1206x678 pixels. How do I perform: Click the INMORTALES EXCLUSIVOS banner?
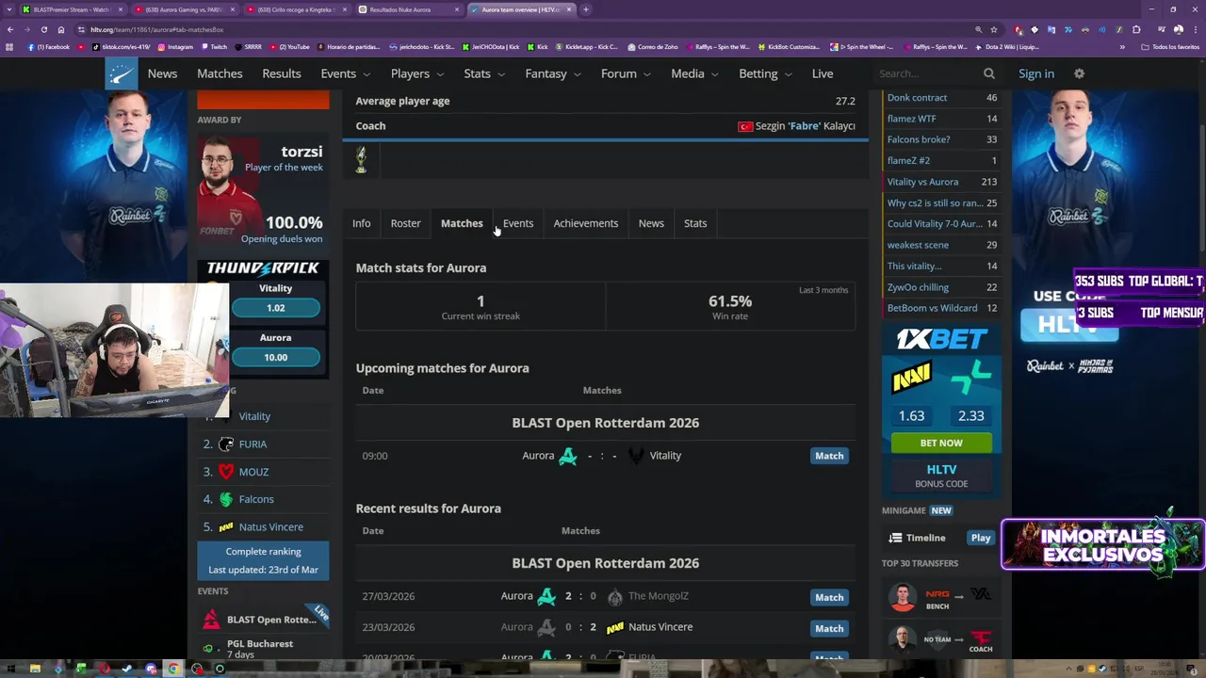coord(1102,544)
